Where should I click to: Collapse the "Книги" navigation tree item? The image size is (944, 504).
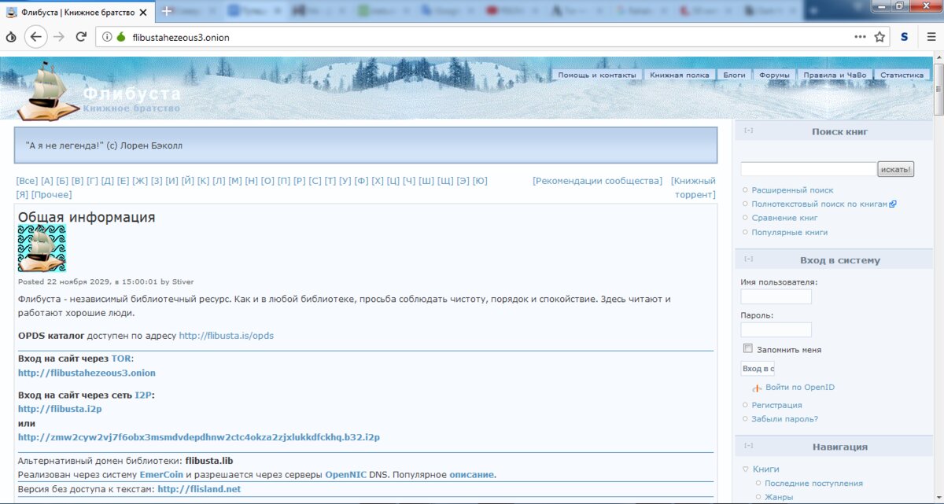click(746, 469)
